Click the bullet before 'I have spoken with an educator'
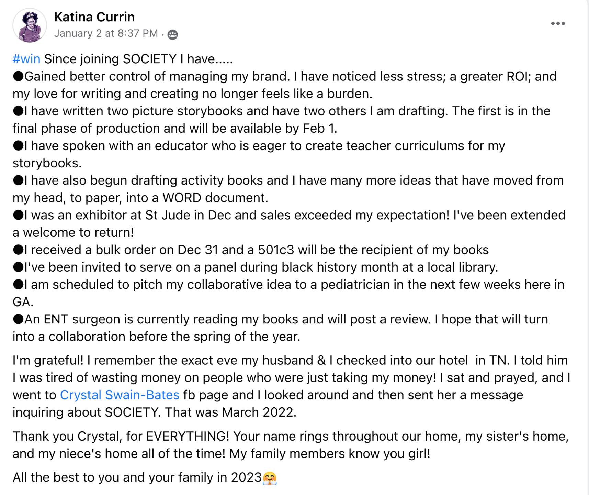Viewport: 589px width, 495px height. (18, 146)
